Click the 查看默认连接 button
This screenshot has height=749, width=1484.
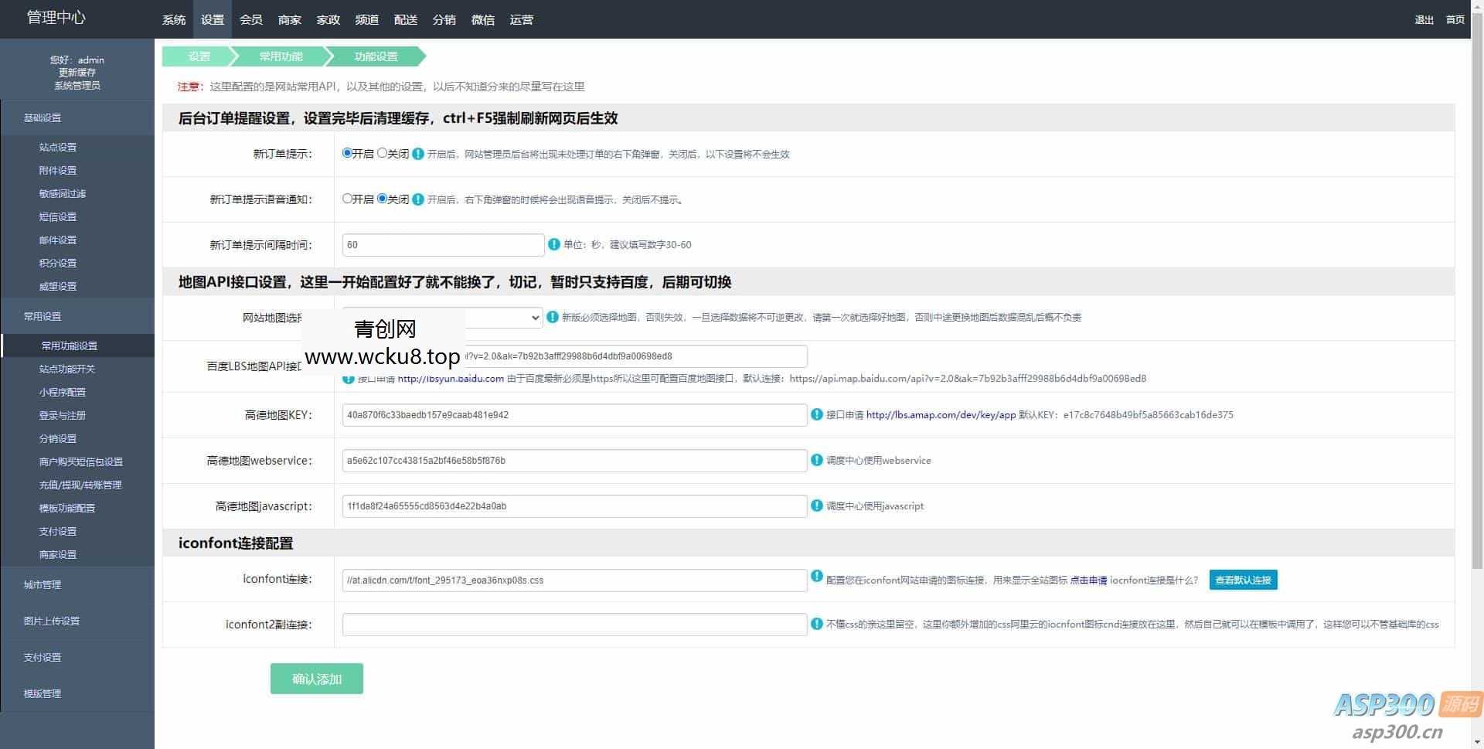click(x=1243, y=580)
